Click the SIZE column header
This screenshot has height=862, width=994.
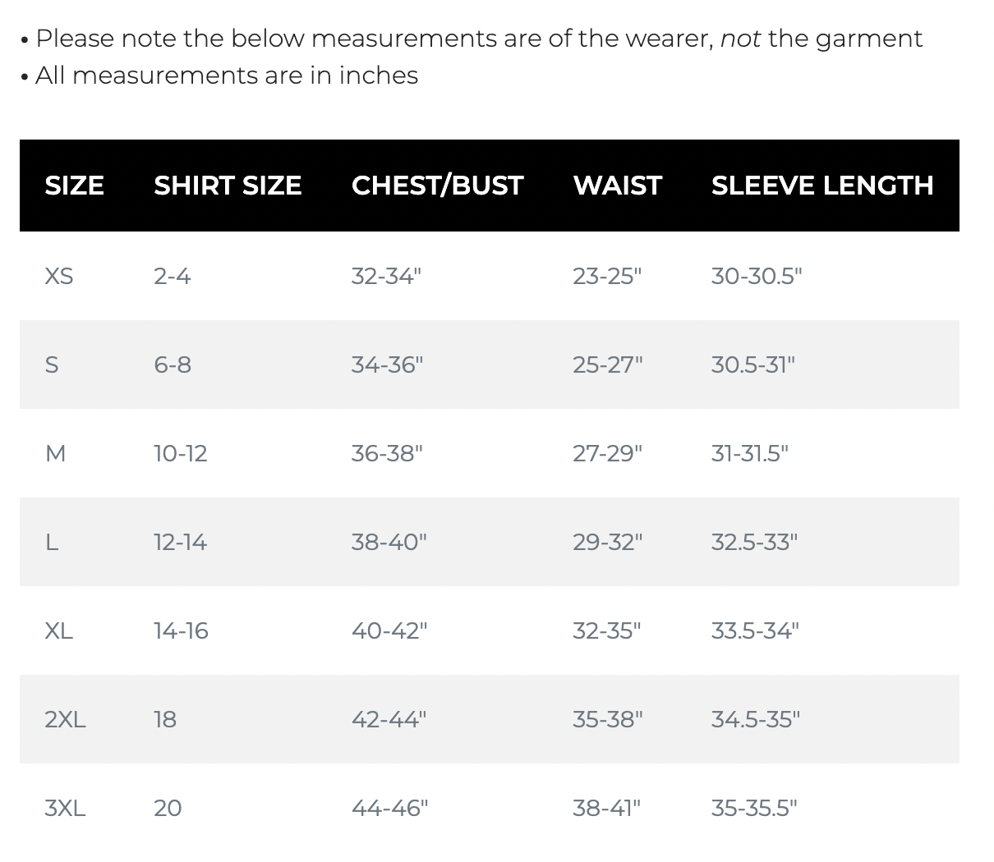click(74, 186)
